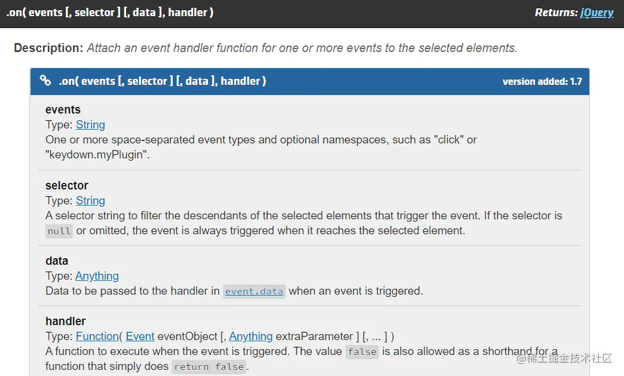The height and width of the screenshot is (376, 624).
Task: Follow the String link under events
Action: 90,124
